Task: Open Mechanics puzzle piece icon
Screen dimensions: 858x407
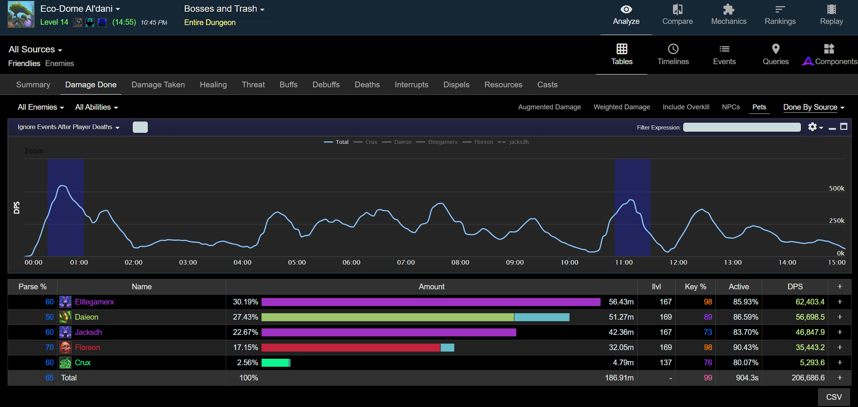Action: tap(728, 9)
